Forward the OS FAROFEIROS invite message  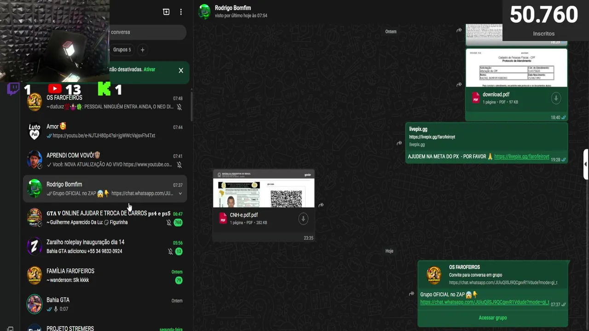(411, 294)
